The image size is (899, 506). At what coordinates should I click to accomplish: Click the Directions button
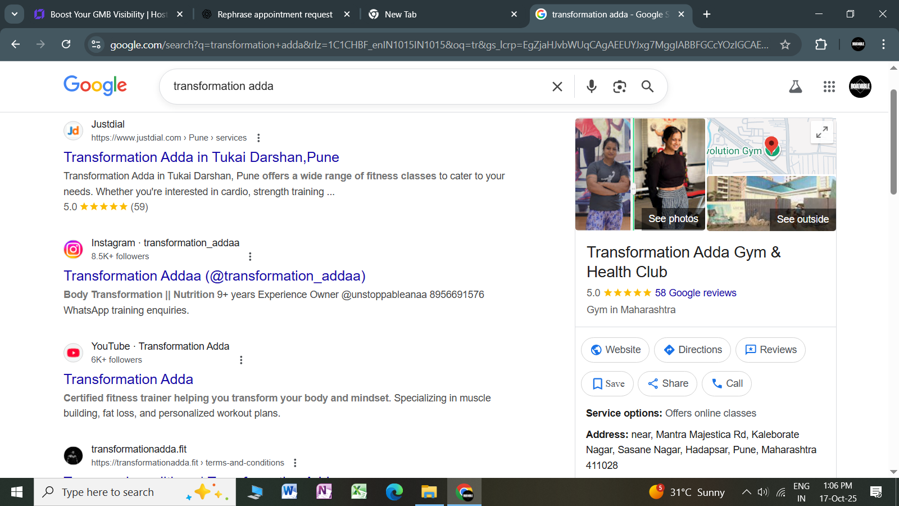692,350
